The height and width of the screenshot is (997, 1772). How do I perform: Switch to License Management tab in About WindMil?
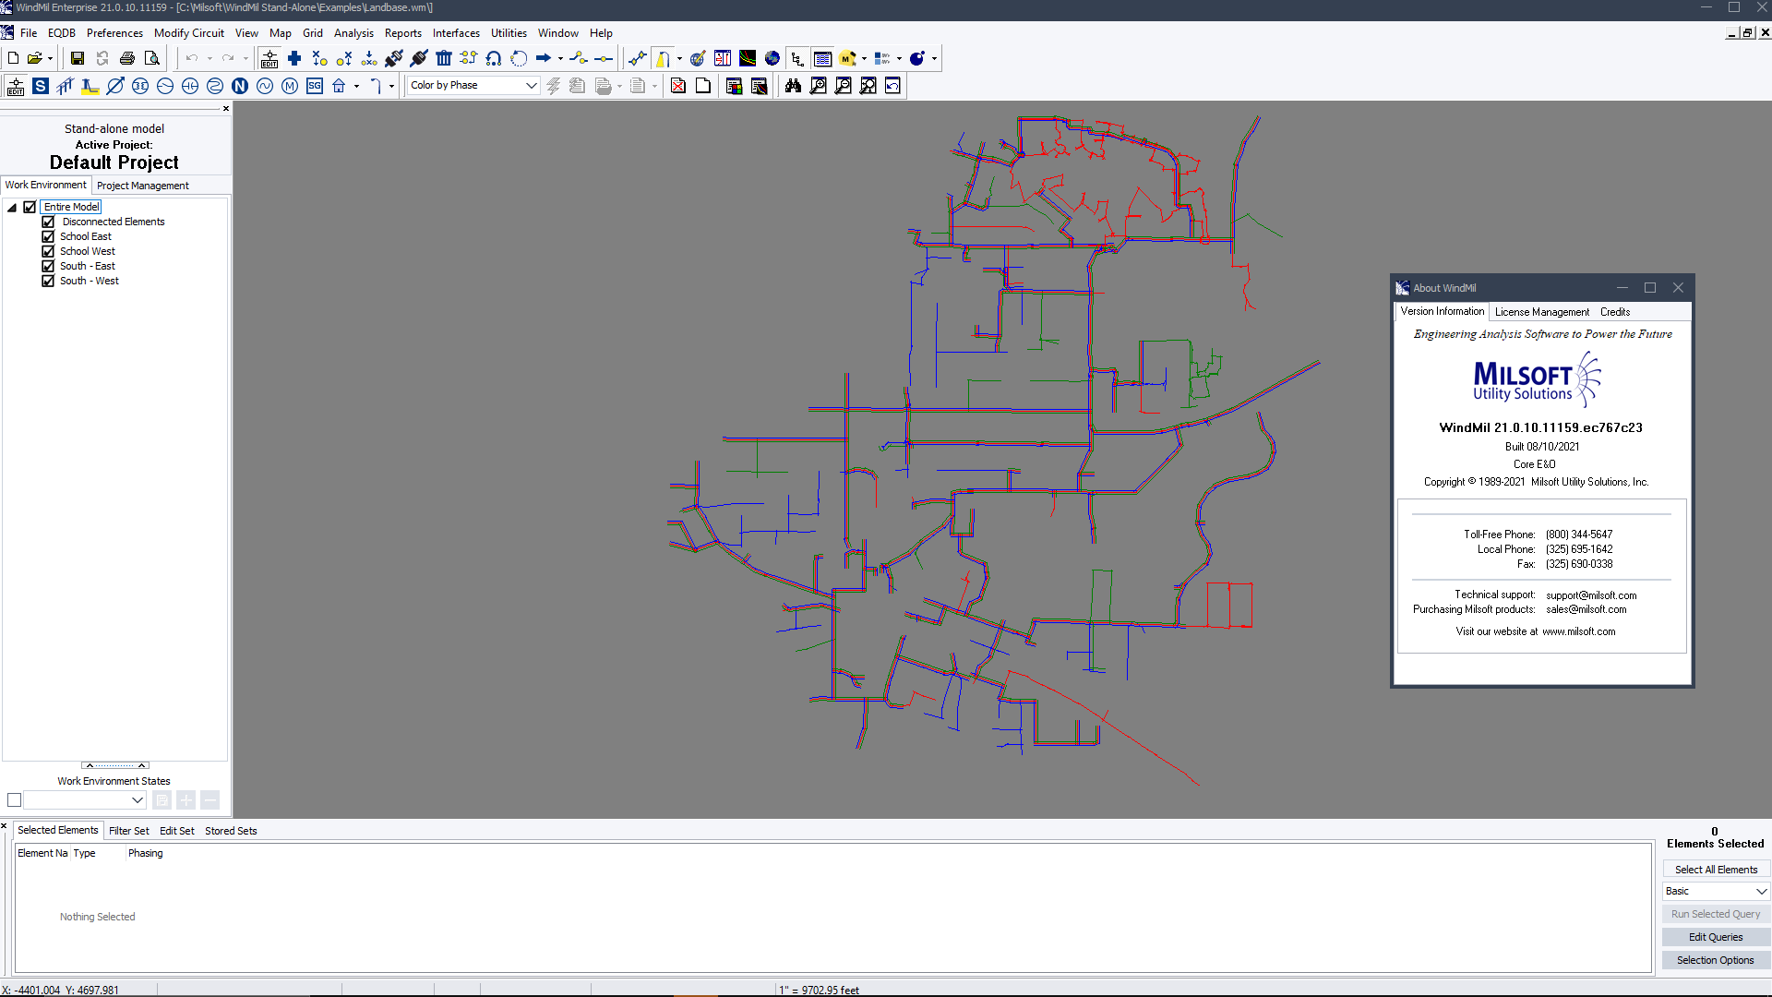tap(1542, 312)
